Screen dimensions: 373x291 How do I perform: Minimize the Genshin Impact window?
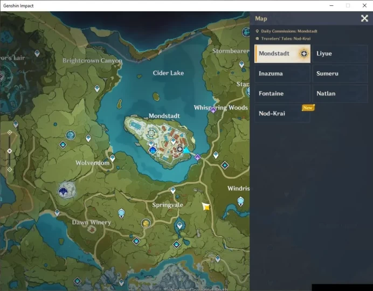coord(331,6)
